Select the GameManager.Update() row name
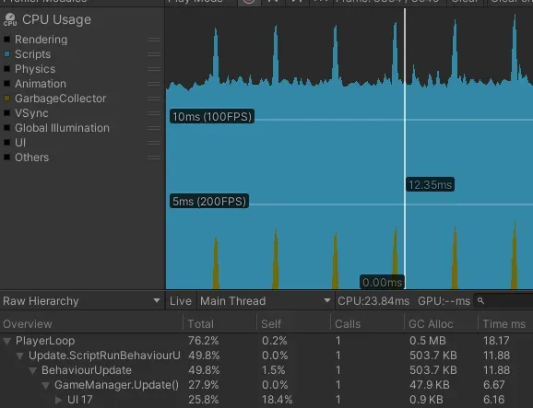 tap(116, 385)
